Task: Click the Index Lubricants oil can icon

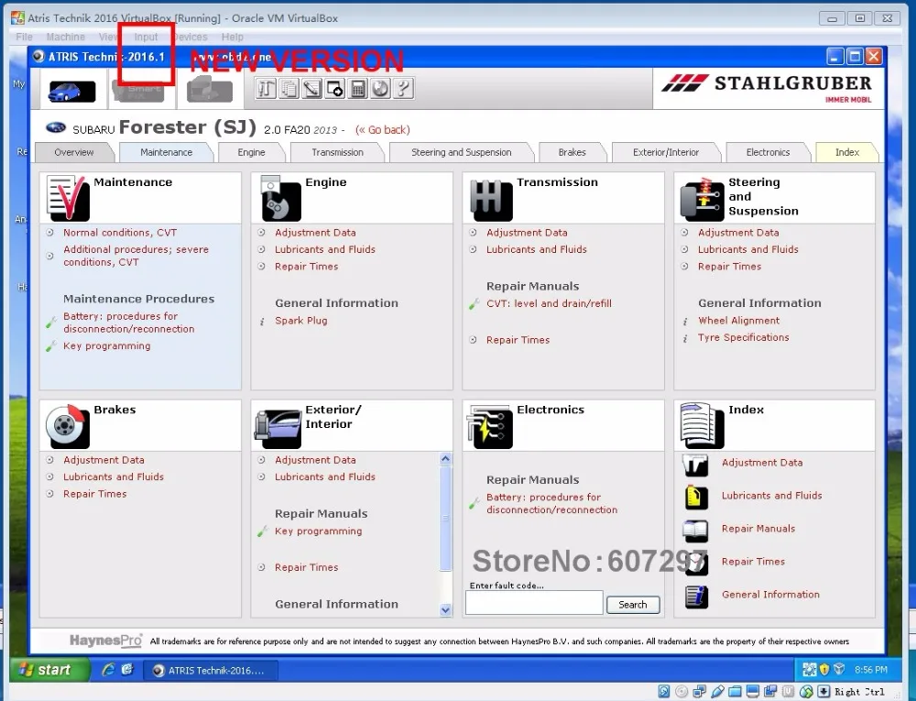Action: [696, 498]
